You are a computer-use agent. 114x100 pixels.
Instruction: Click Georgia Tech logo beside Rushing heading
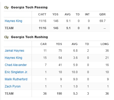pyautogui.click(x=6, y=37)
